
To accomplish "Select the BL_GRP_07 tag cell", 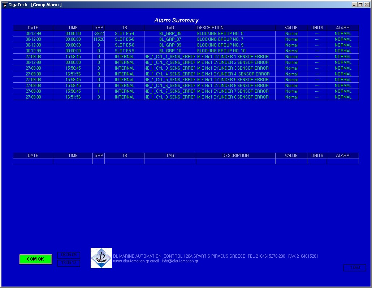I will point(170,39).
